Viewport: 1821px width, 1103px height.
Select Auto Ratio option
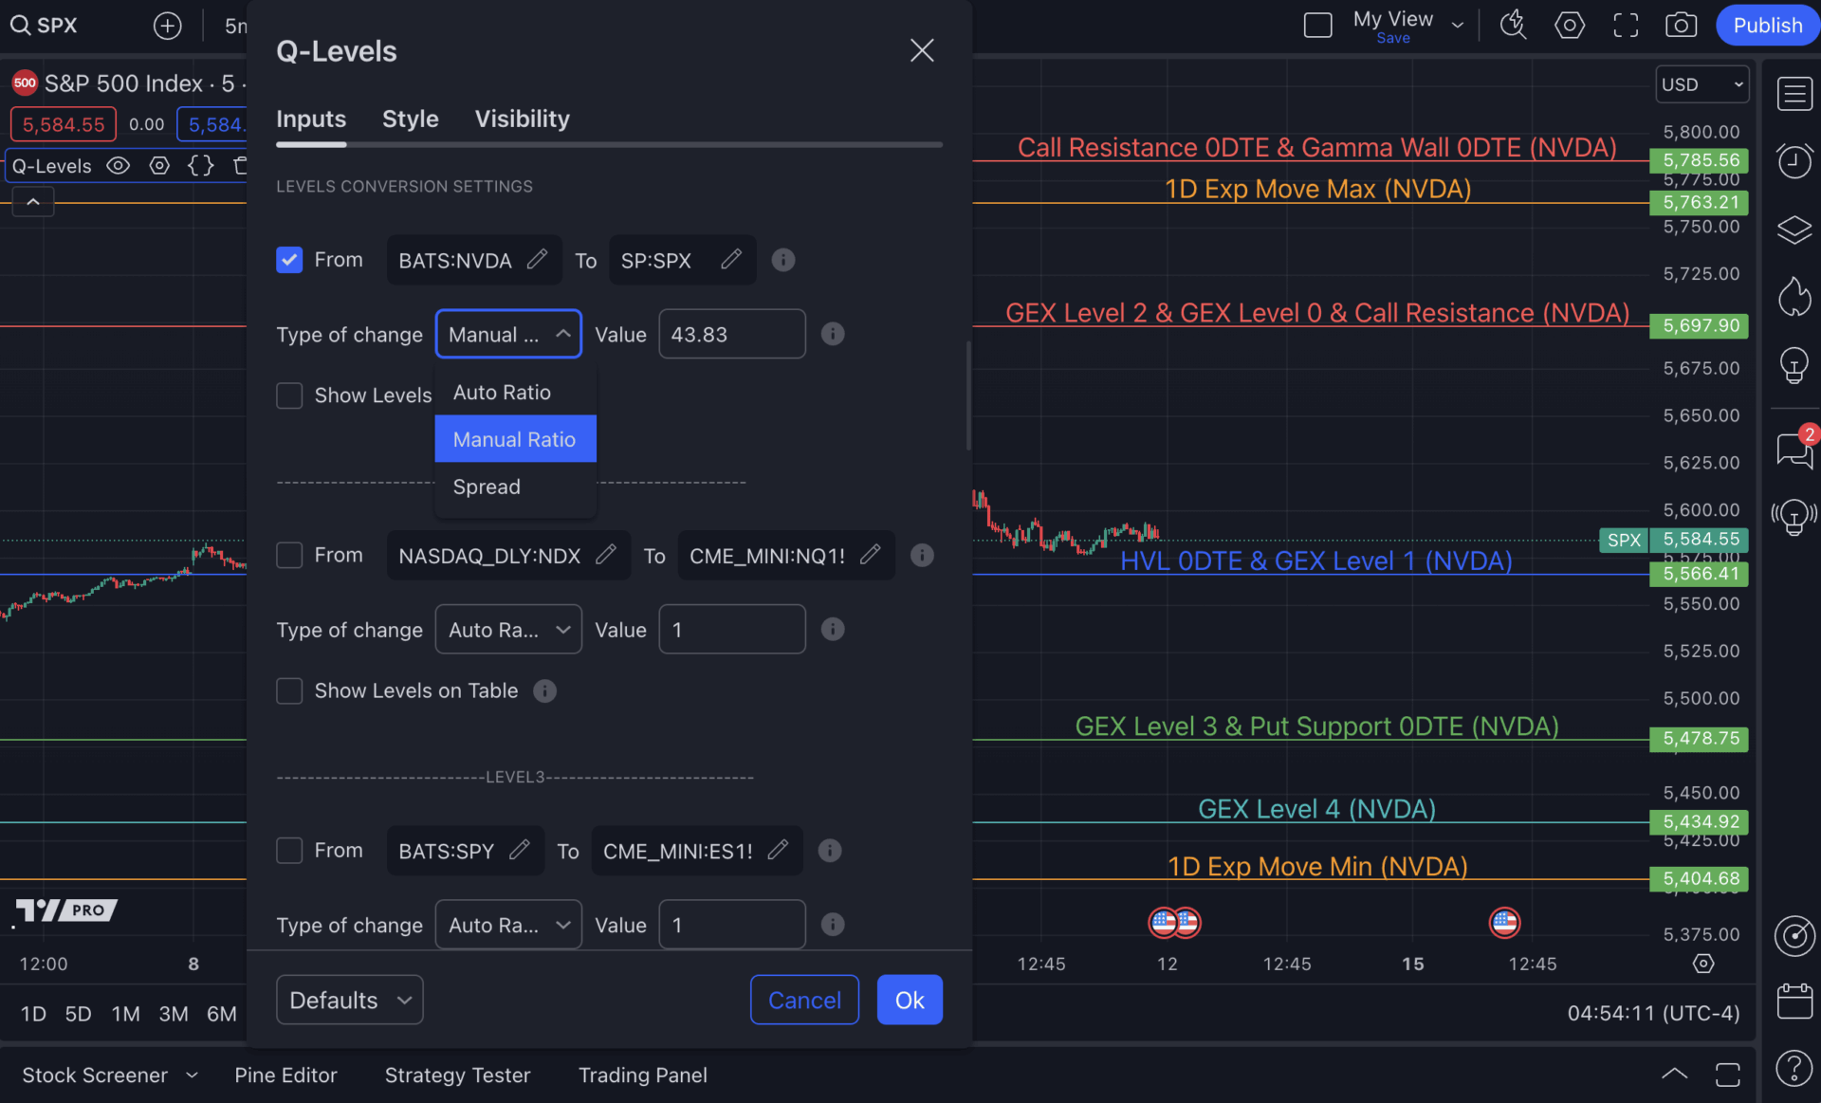point(515,393)
